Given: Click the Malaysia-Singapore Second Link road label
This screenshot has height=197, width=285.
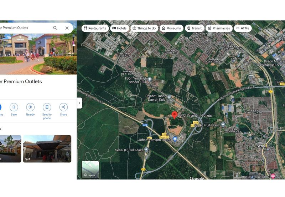Looking at the screenshot, I should [x=235, y=94].
